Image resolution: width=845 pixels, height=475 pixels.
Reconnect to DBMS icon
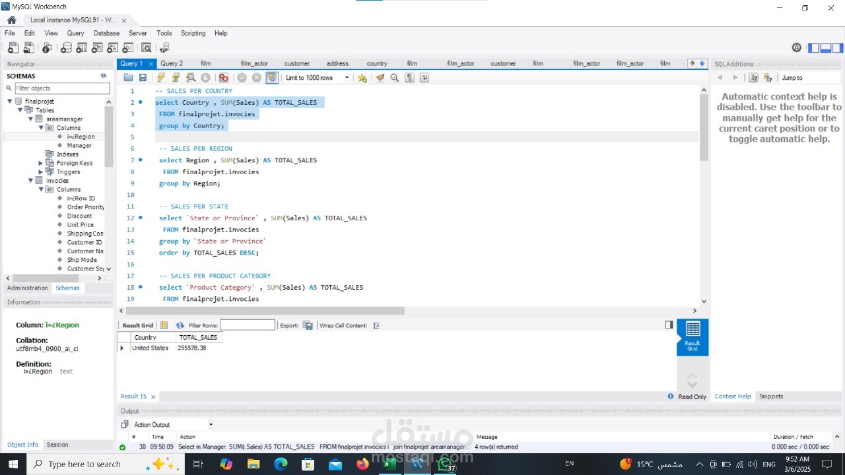tap(164, 47)
